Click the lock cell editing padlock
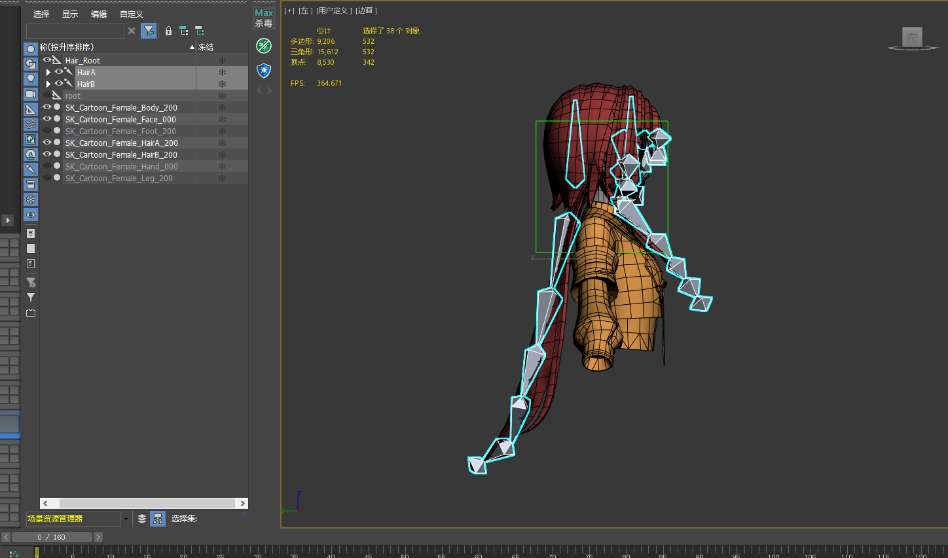 [x=168, y=31]
